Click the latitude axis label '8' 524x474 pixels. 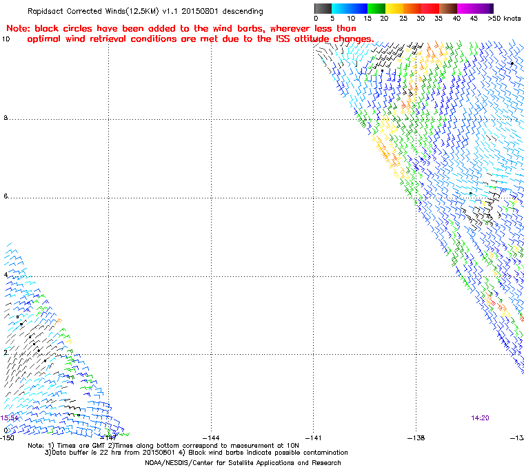pos(6,118)
